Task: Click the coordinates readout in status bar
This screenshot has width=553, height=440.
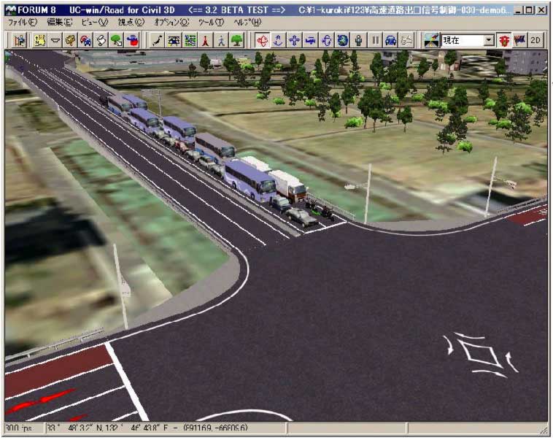Action: point(147,428)
